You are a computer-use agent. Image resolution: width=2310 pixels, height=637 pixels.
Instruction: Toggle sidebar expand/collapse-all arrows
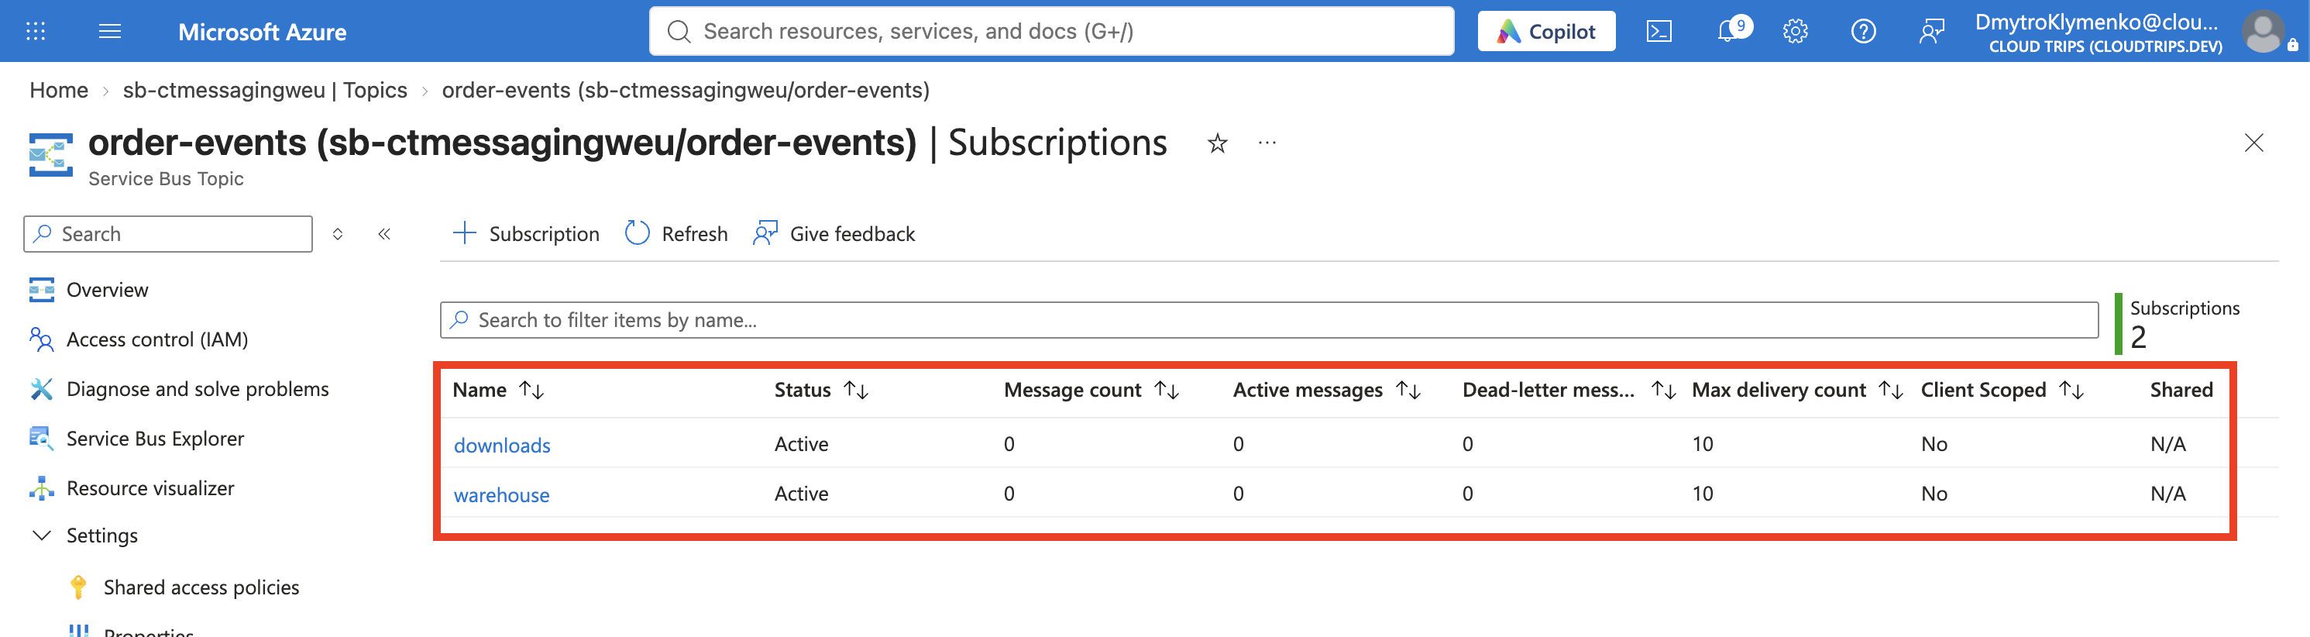click(337, 234)
